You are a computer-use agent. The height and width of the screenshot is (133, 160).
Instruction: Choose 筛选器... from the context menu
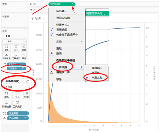pos(61,11)
